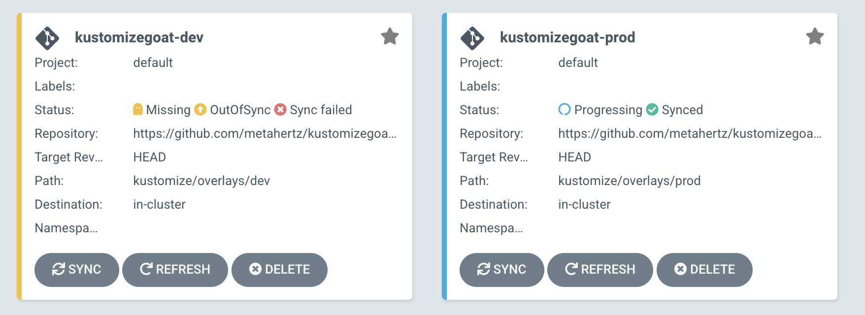Click the green Synced checkmark icon
865x315 pixels.
click(652, 109)
